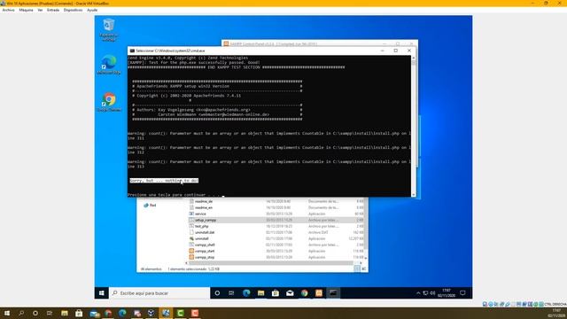567x319 pixels.
Task: Open host Edge from bottom taskbar
Action: point(122,313)
